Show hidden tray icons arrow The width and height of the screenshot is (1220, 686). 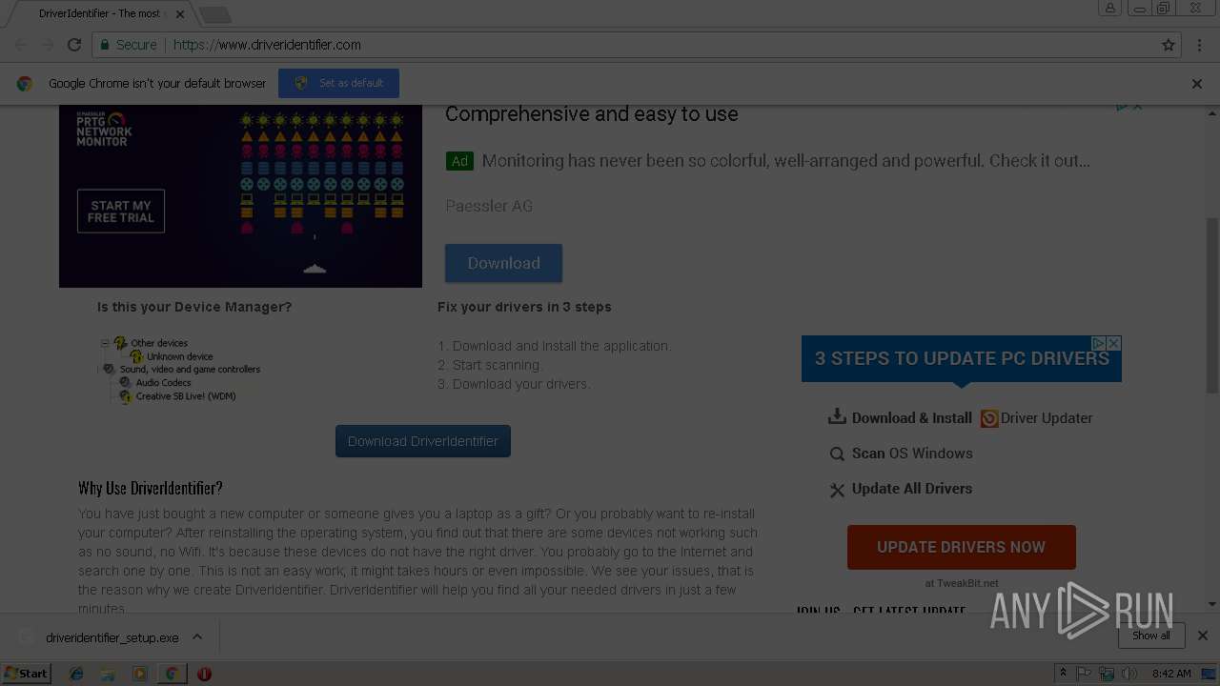click(1063, 674)
